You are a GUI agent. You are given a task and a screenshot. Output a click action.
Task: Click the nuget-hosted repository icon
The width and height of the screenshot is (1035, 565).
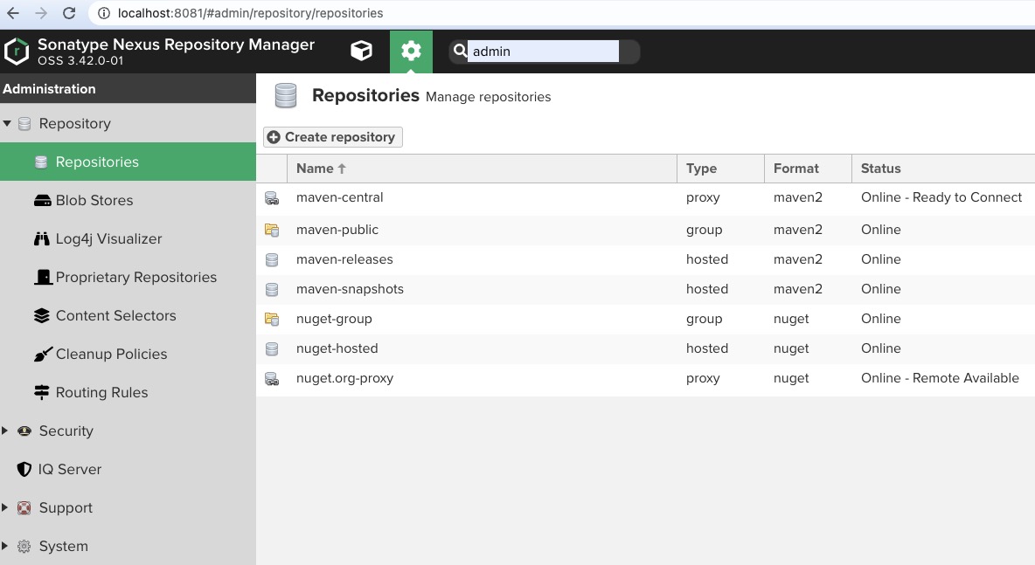pyautogui.click(x=272, y=349)
